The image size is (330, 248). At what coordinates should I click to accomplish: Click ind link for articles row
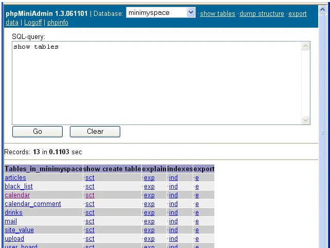(173, 178)
